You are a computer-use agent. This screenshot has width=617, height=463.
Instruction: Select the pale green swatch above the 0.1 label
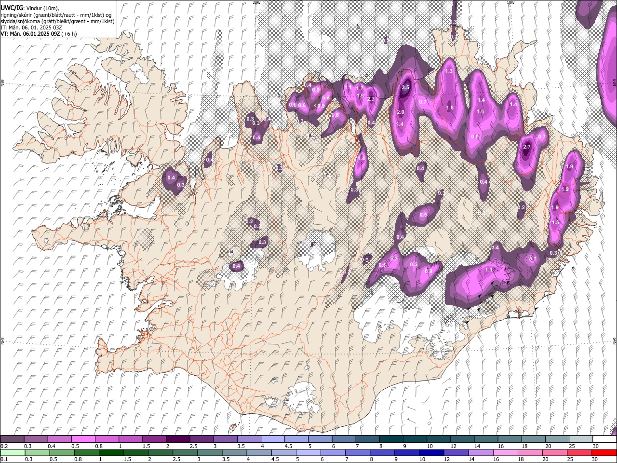tap(13, 453)
